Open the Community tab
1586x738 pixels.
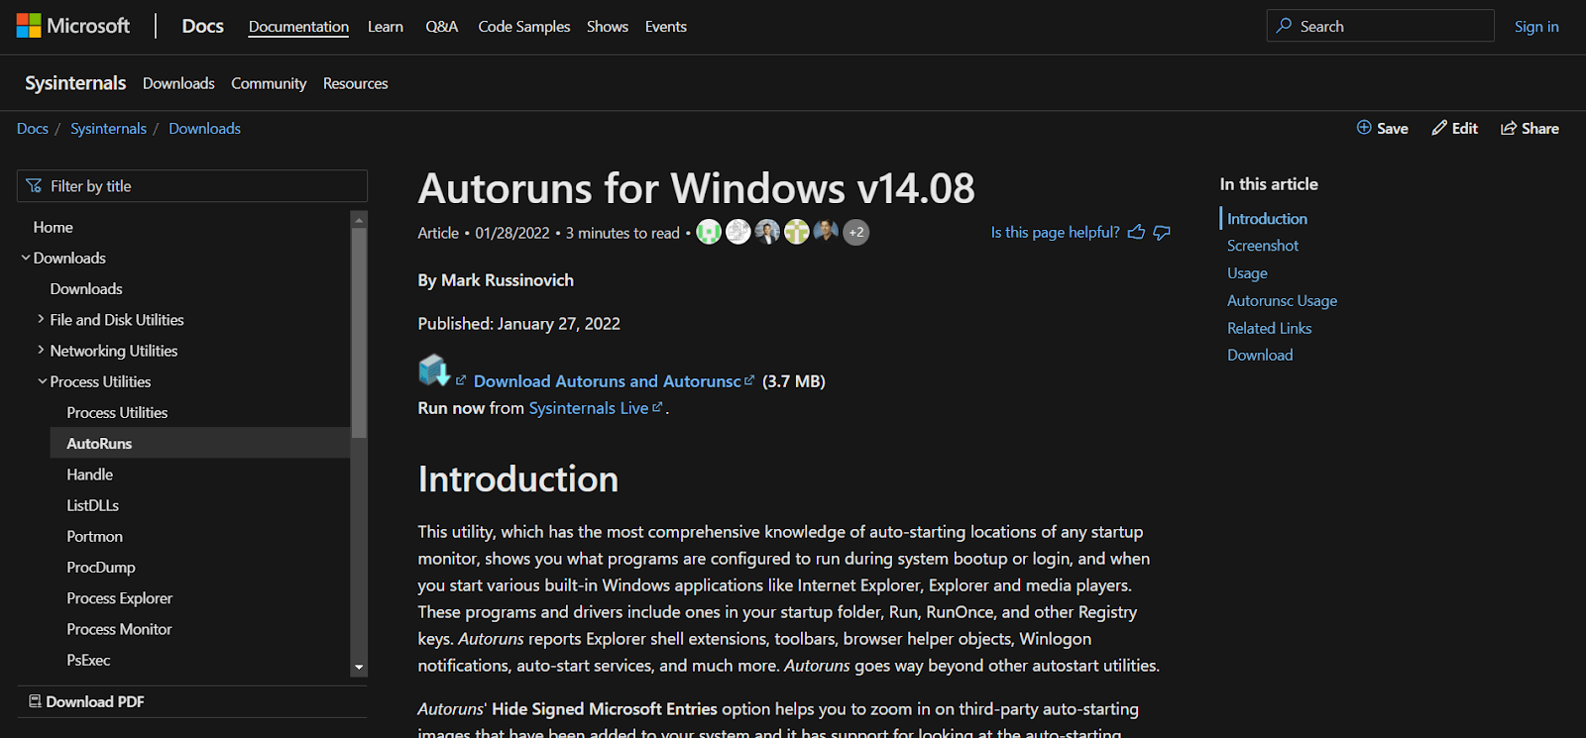(269, 83)
